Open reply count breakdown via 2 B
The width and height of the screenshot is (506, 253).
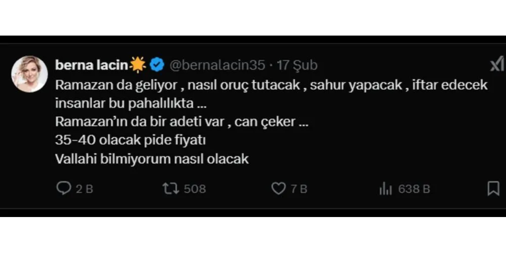coord(82,189)
